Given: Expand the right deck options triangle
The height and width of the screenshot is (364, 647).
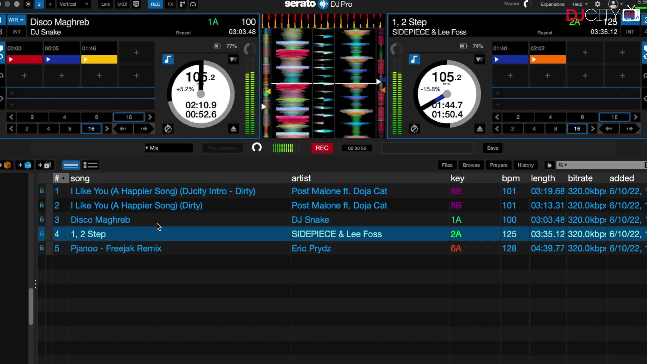Looking at the screenshot, I should [x=480, y=60].
